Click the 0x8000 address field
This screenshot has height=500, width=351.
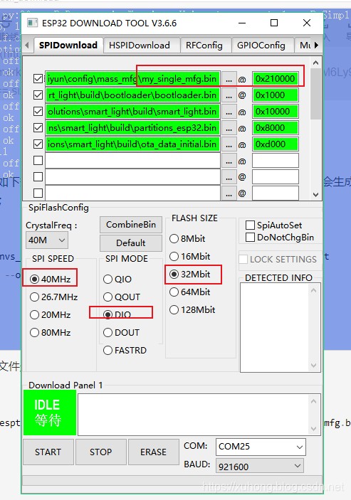(276, 128)
